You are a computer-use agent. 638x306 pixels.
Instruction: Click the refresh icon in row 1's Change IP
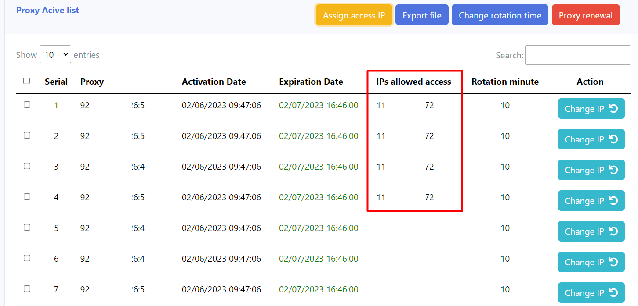coord(614,109)
